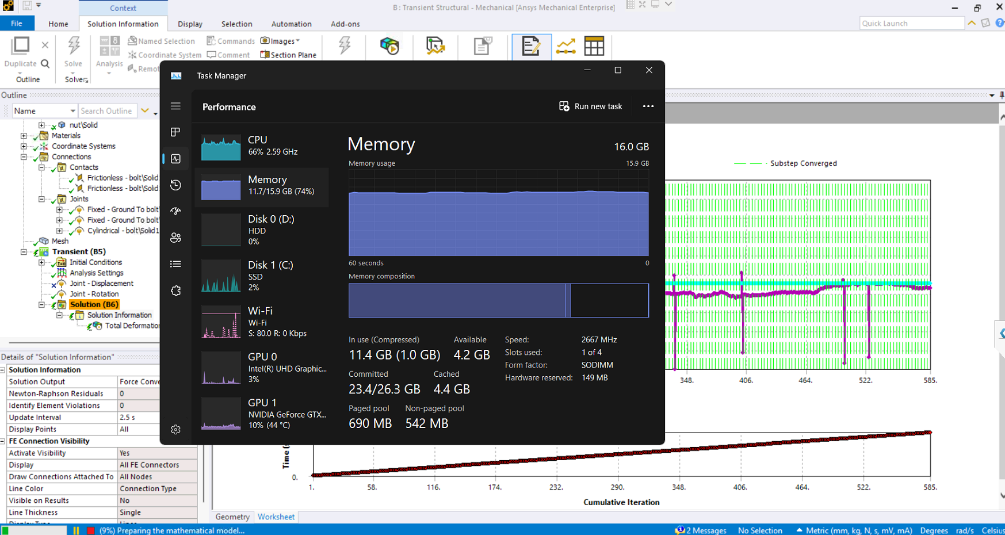Select Analysis Settings in the outline tree

coord(97,273)
